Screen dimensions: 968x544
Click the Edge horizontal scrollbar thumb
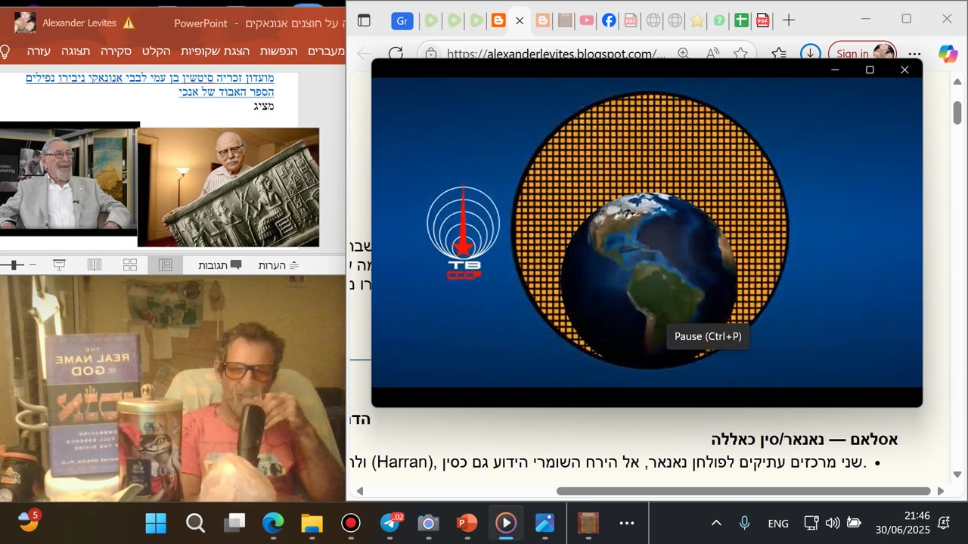point(743,491)
